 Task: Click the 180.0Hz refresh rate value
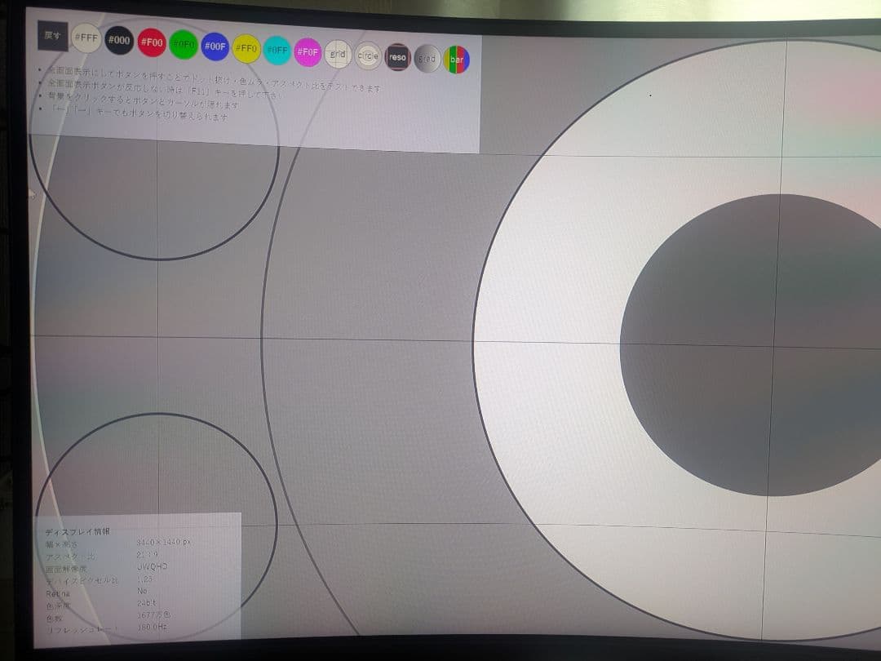153,627
